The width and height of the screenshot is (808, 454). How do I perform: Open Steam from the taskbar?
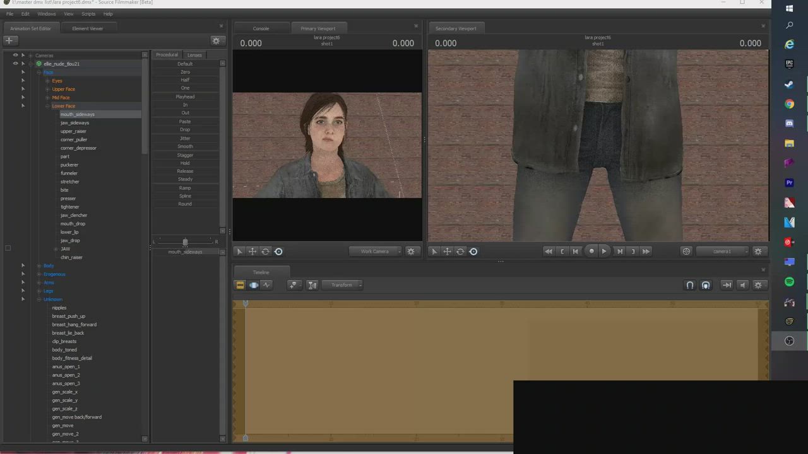pyautogui.click(x=789, y=84)
